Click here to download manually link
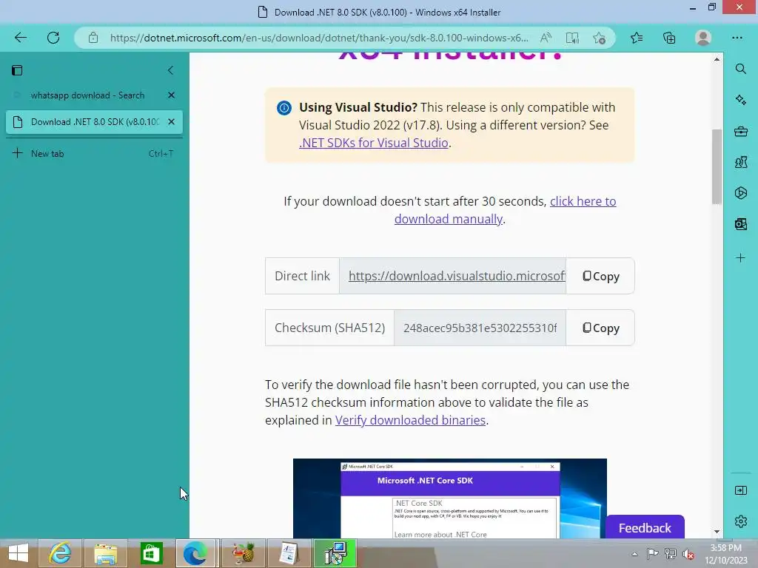This screenshot has height=568, width=758. (x=505, y=210)
